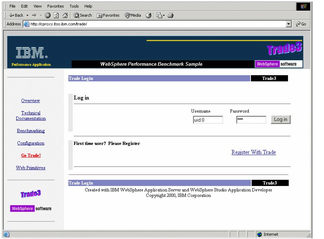Click the window resize grip in status bar
Image resolution: width=324 pixels, height=239 pixels.
[308, 235]
